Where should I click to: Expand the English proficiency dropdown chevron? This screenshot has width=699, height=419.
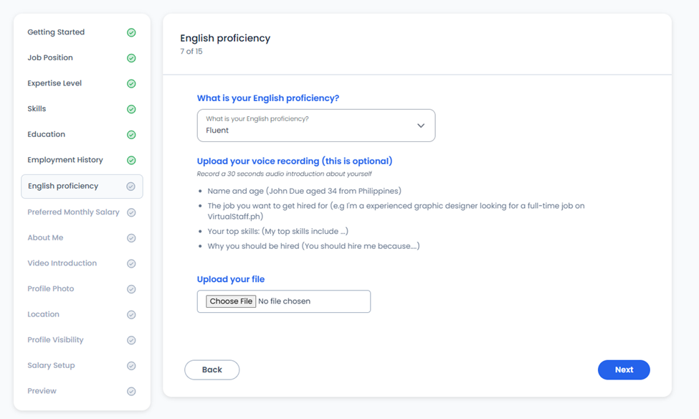421,126
